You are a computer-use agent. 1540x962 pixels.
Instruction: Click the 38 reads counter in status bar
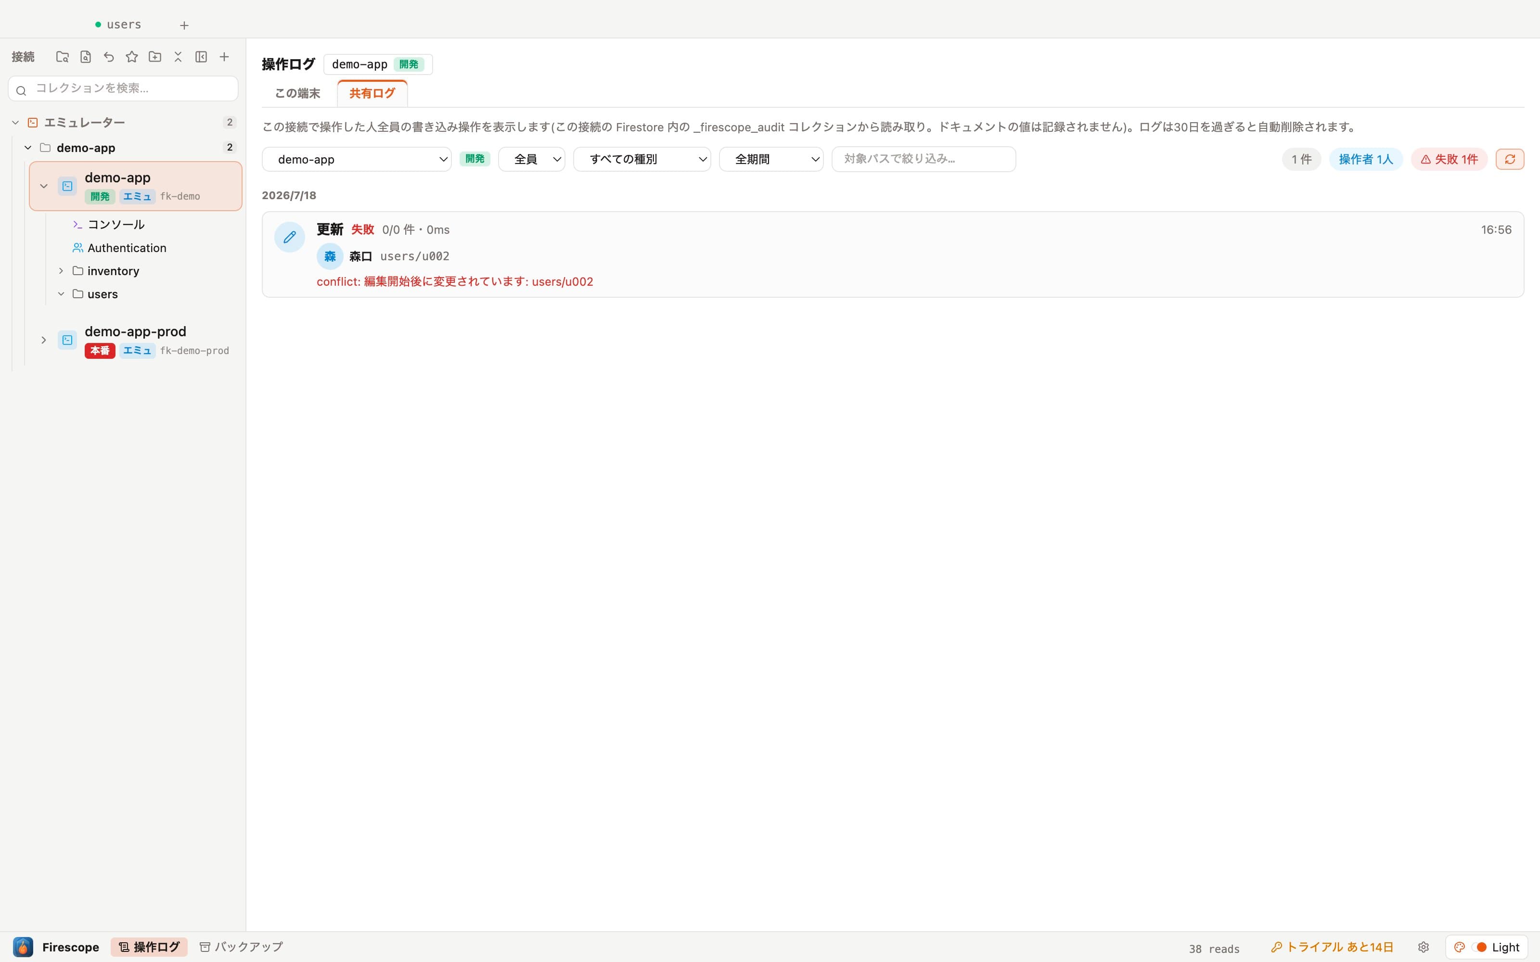1214,949
